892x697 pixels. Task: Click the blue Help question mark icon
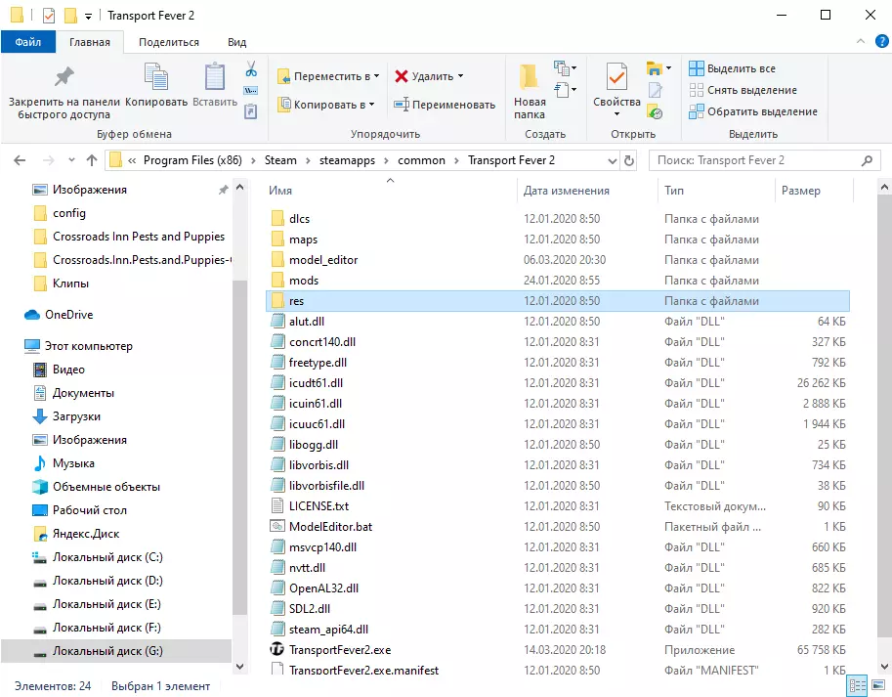tap(881, 41)
